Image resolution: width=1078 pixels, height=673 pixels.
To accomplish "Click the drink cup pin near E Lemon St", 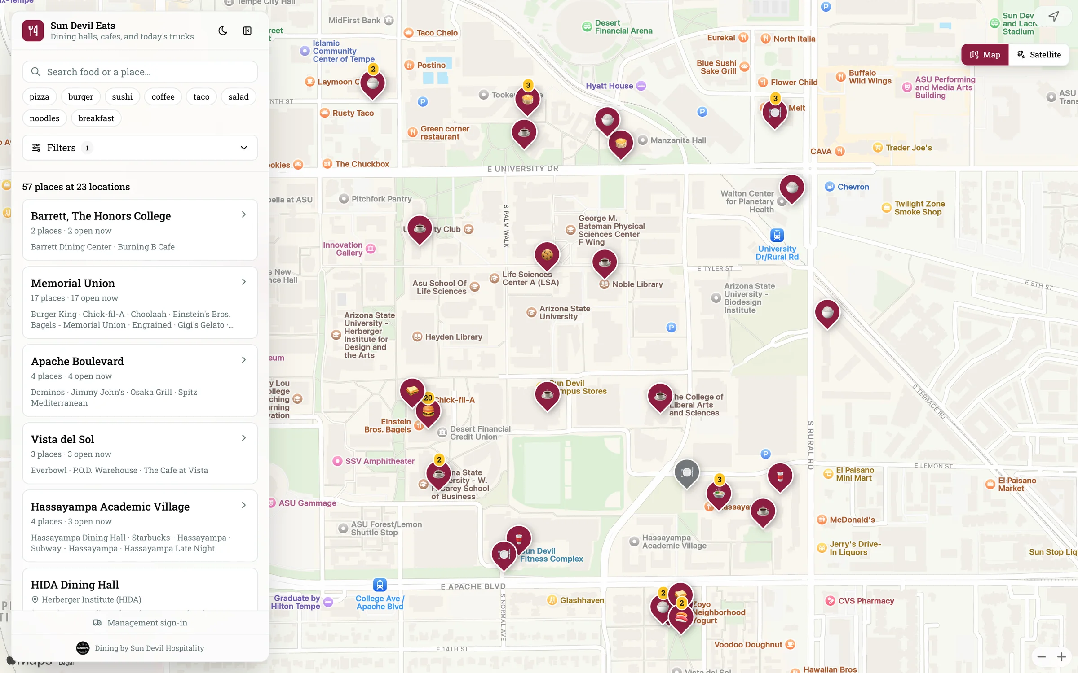I will pos(780,477).
